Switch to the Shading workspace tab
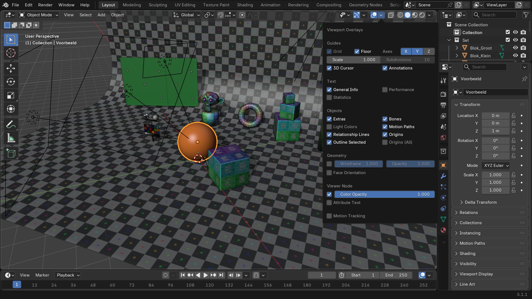 point(245,5)
